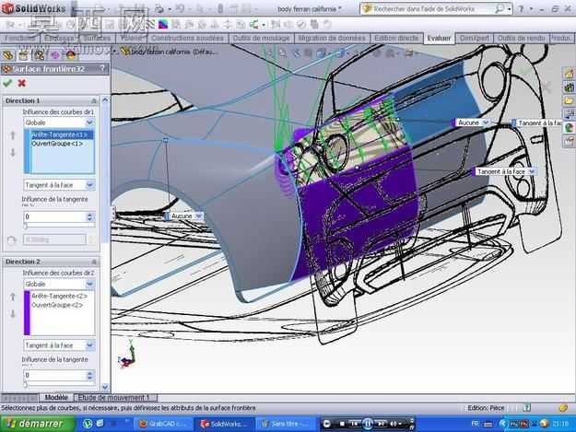Click Direction 2 tangent influence value field
The width and height of the screenshot is (576, 432).
pos(55,375)
